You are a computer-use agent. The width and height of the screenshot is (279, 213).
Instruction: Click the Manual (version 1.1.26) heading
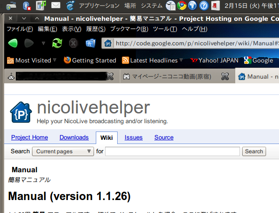pyautogui.click(x=69, y=196)
